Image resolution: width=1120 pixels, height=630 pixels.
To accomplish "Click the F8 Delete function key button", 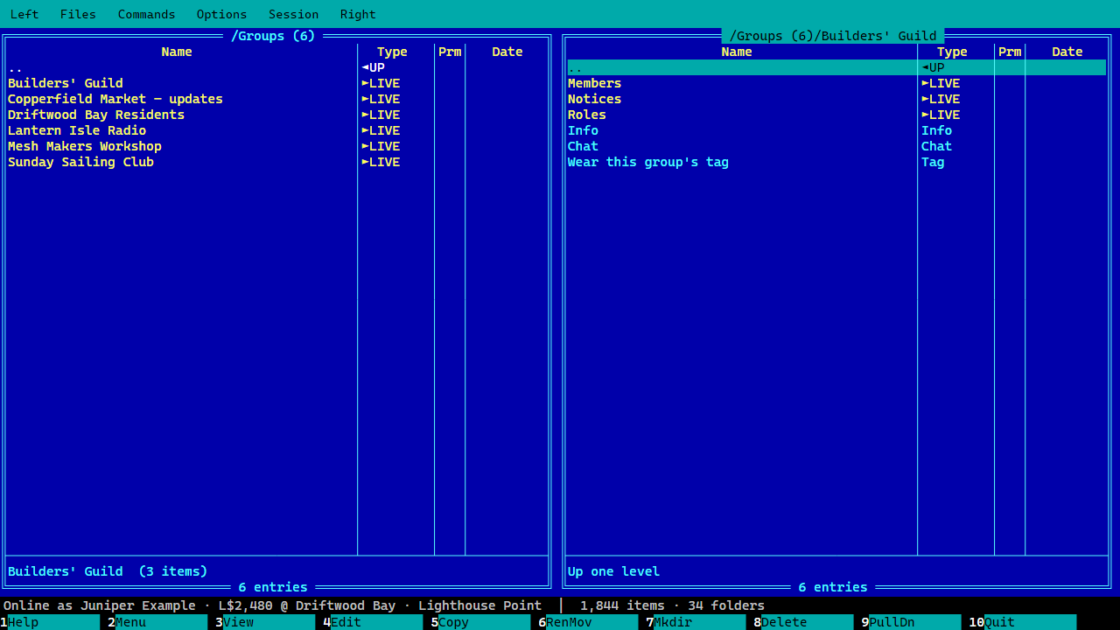I will point(803,622).
